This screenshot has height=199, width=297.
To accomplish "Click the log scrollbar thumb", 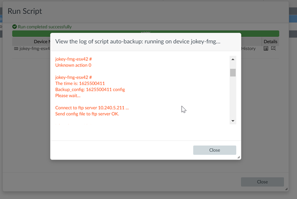I will (x=233, y=73).
